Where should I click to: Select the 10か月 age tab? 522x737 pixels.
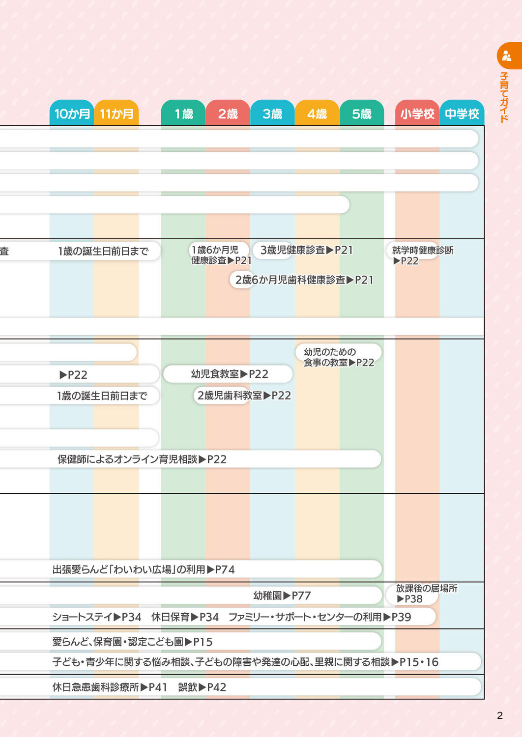(x=72, y=114)
